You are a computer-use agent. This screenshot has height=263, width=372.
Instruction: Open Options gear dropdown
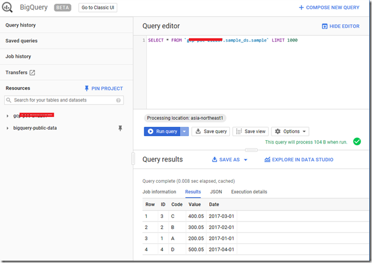coord(290,131)
